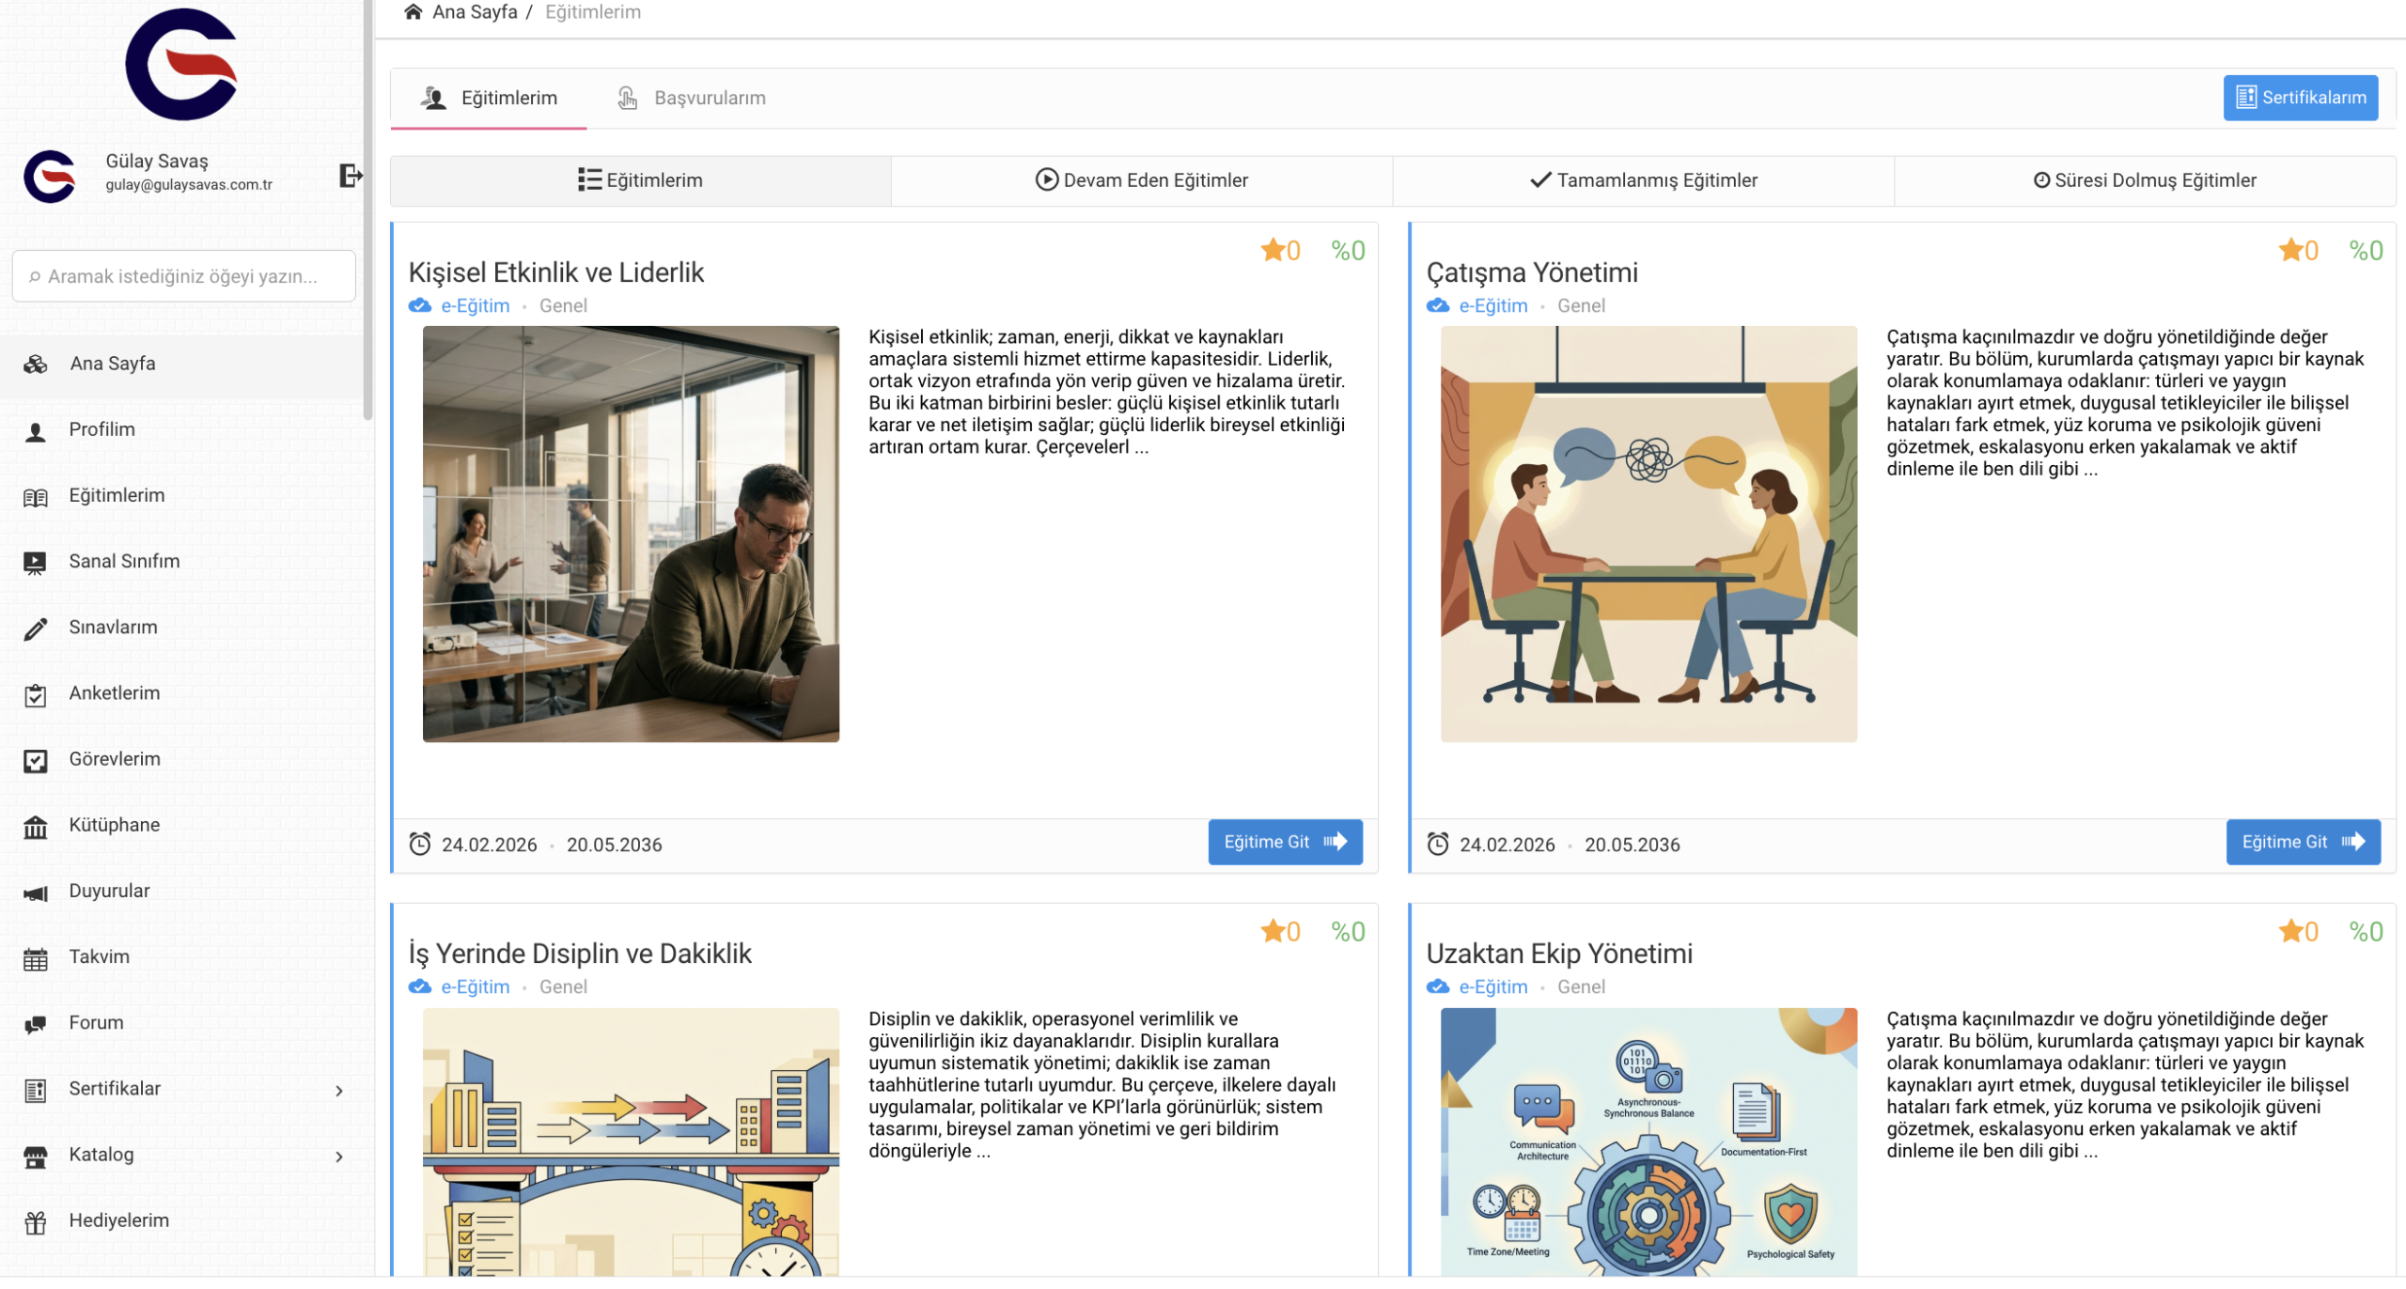Click the Takvim calendar icon
Screen dimensions: 2406x1289
click(x=36, y=959)
